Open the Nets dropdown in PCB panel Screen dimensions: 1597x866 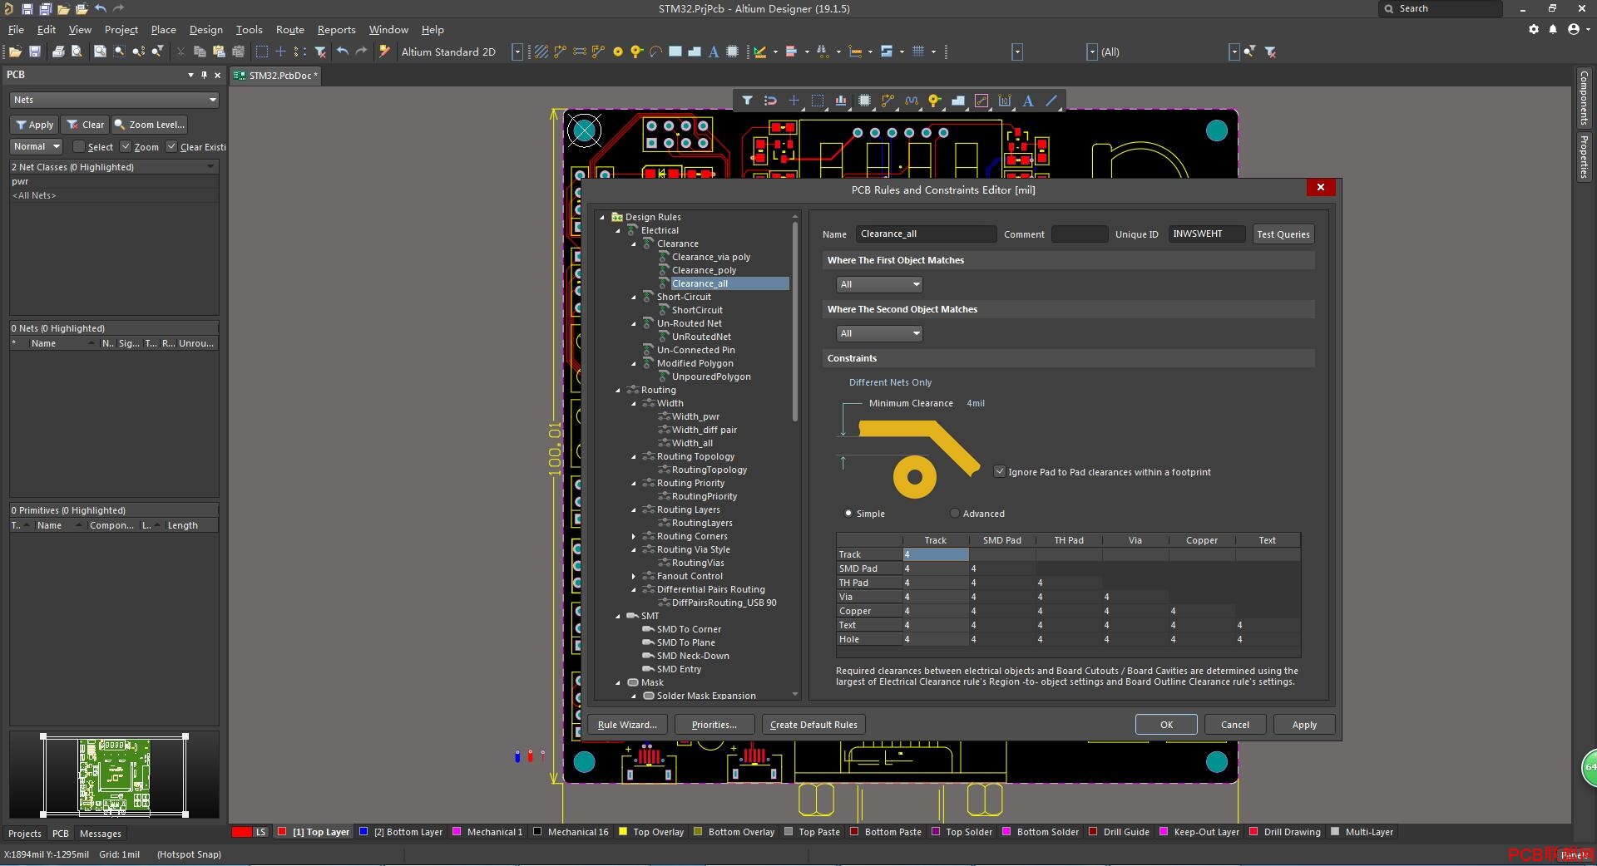point(114,100)
